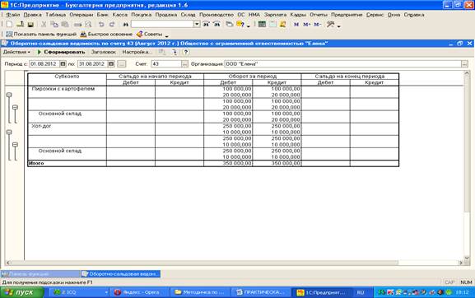Image resolution: width=475 pixels, height=298 pixels.
Task: Click the Open file icon in the toolbar
Action: click(20, 25)
